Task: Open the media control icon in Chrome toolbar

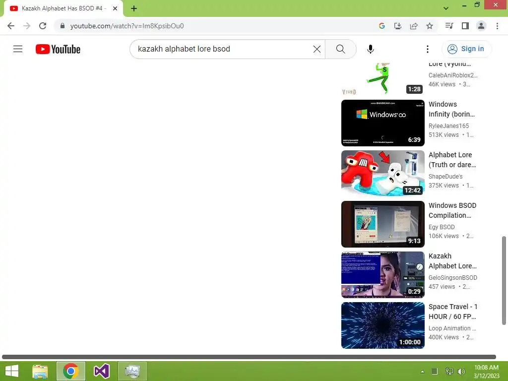Action: [x=449, y=26]
